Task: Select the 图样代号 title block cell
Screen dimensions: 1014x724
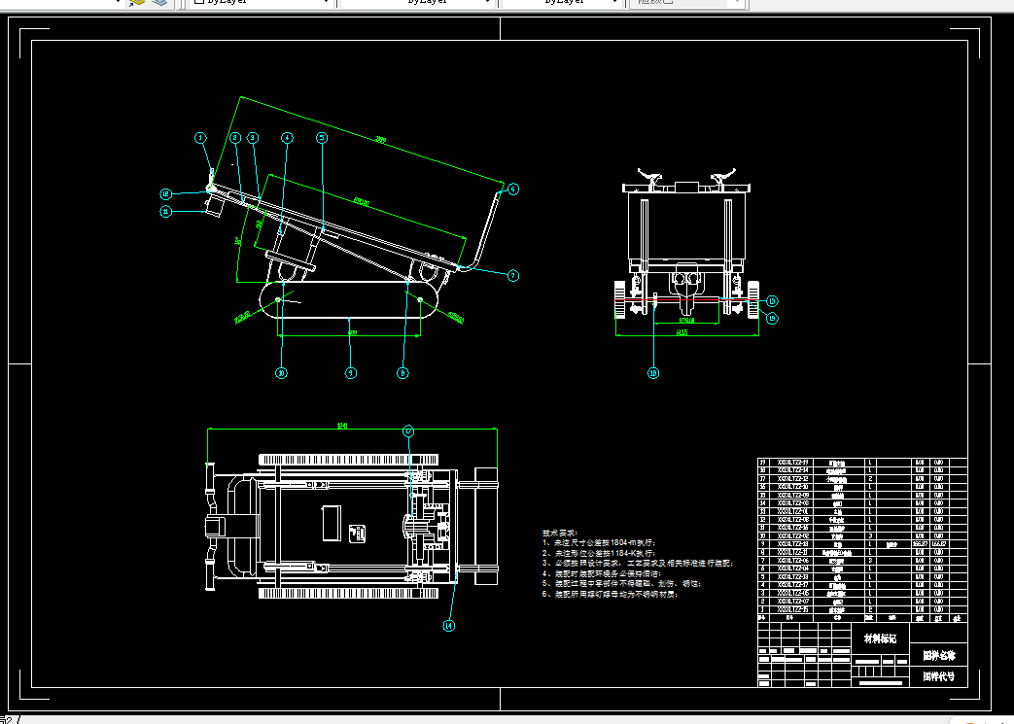Action: point(939,676)
